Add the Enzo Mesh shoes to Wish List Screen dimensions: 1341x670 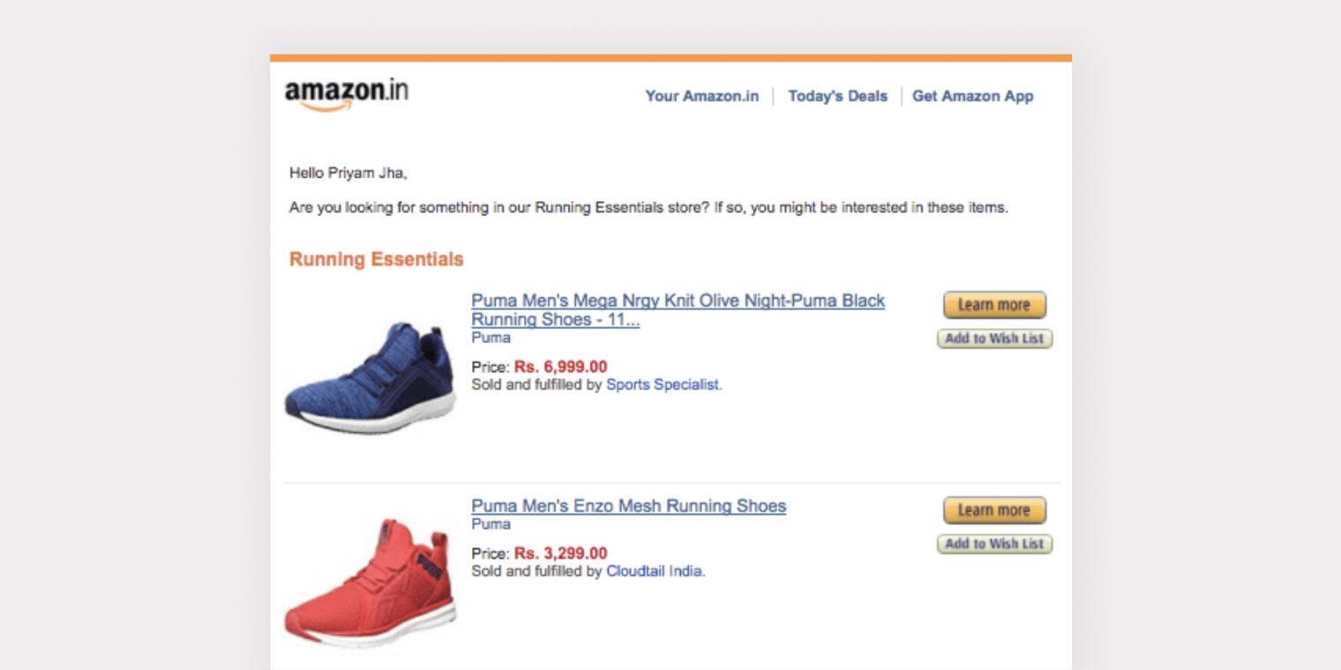tap(994, 544)
